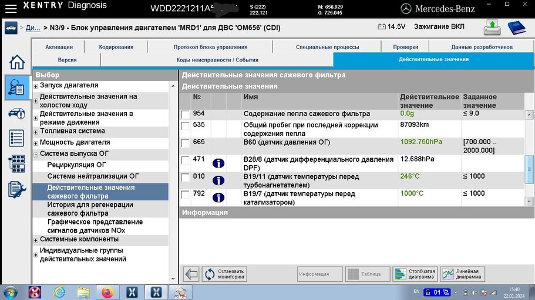Select Графическое представление сигналов датчиков NOx

point(95,226)
